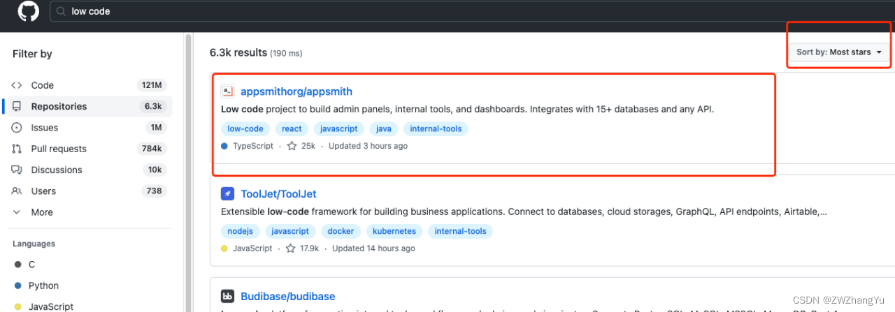Click the C language gray color dot
The width and height of the screenshot is (895, 312).
tap(17, 265)
